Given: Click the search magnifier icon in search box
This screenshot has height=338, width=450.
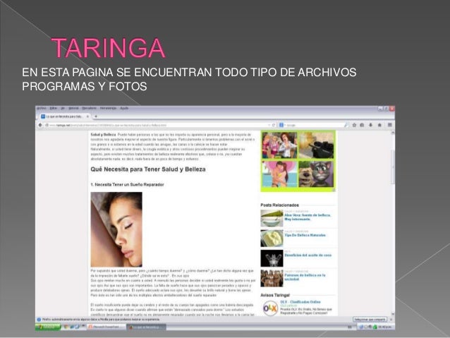Looking at the screenshot, I should coord(347,125).
